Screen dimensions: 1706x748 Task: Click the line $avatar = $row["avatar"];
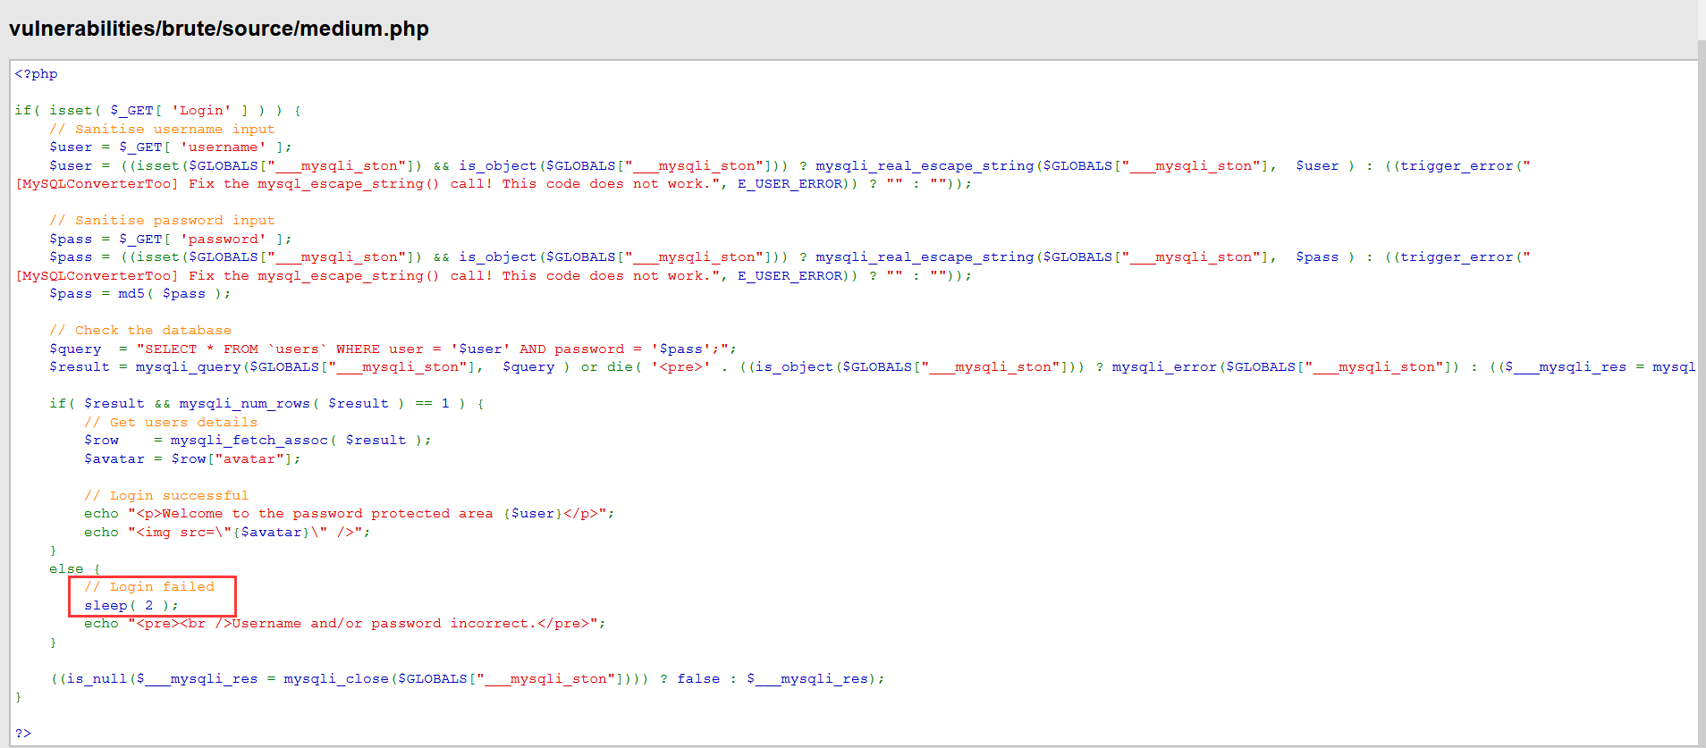pos(192,459)
